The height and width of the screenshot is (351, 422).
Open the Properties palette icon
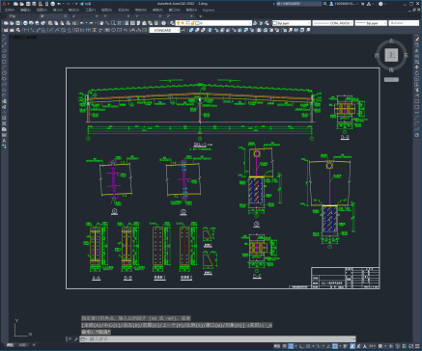(x=127, y=23)
